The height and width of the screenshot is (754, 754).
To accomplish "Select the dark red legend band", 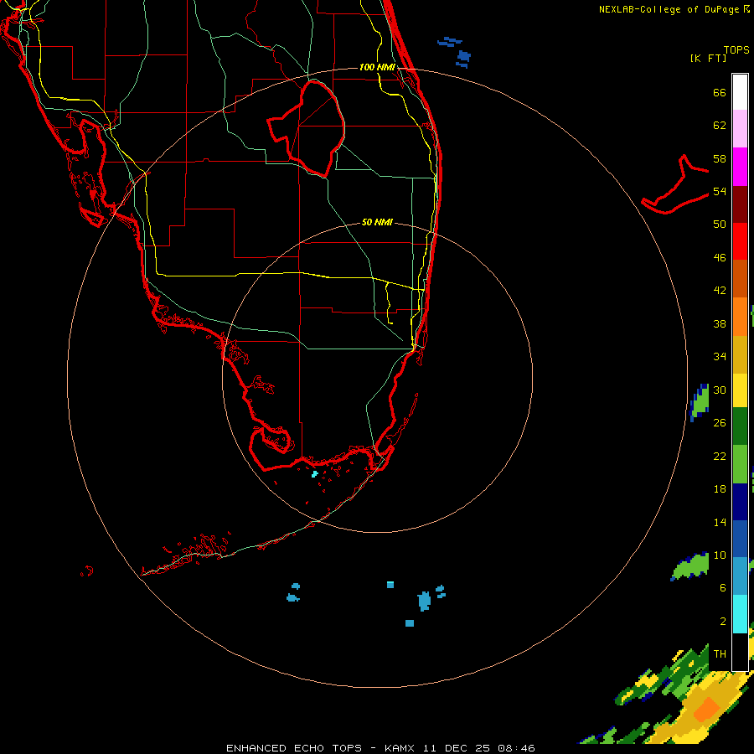I will (740, 204).
